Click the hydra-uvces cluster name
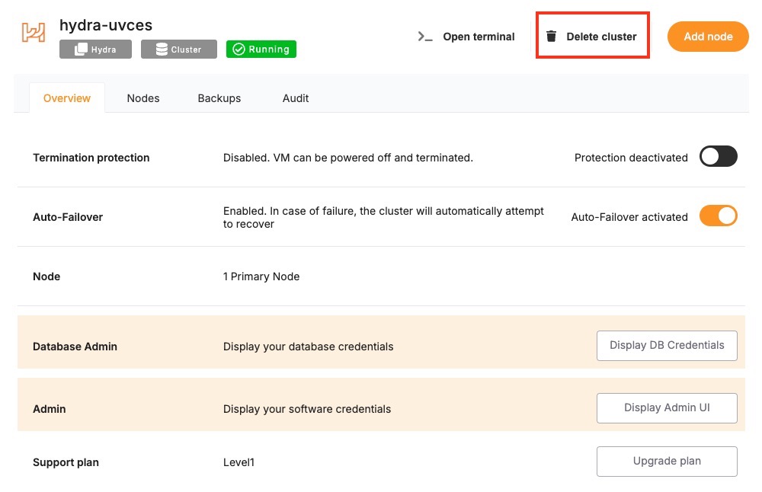 pyautogui.click(x=106, y=25)
